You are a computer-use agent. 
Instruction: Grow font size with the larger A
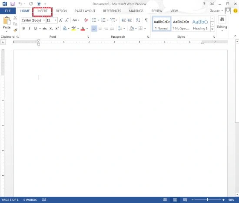61,20
